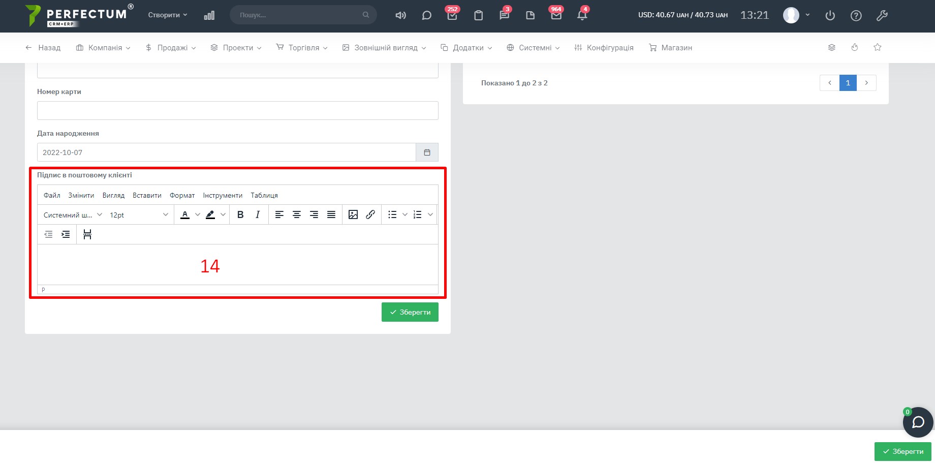935x463 pixels.
Task: Go back using the Назад link
Action: point(43,48)
